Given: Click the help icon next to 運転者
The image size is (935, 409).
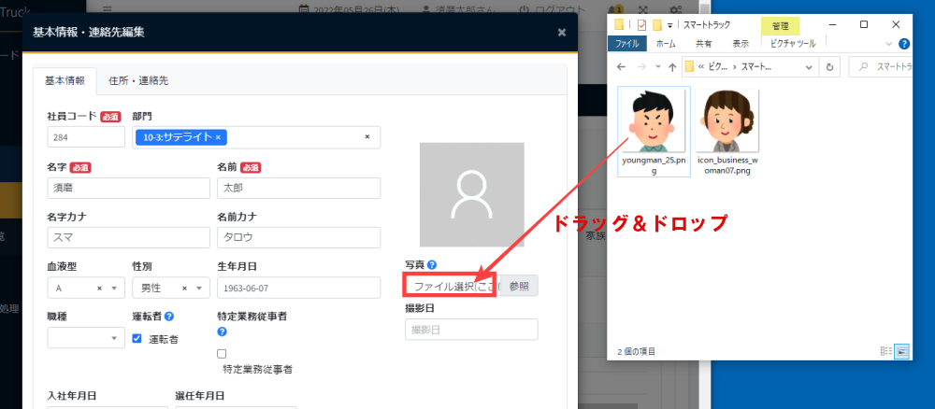Looking at the screenshot, I should [169, 317].
